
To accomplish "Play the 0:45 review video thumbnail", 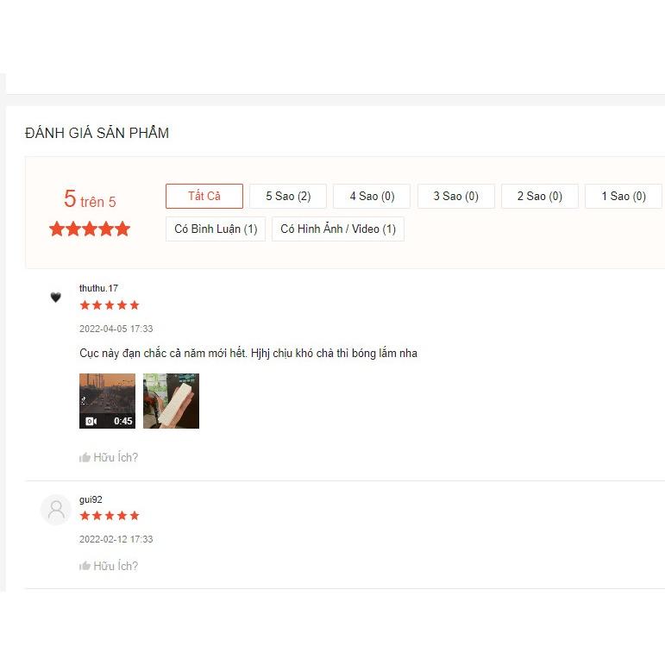I will click(107, 401).
